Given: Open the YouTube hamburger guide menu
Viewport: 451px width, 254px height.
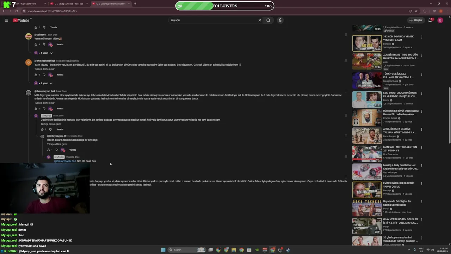Looking at the screenshot, I should (x=6, y=20).
